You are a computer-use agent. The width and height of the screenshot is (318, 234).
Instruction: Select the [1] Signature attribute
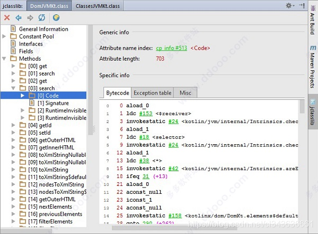[x=53, y=103]
